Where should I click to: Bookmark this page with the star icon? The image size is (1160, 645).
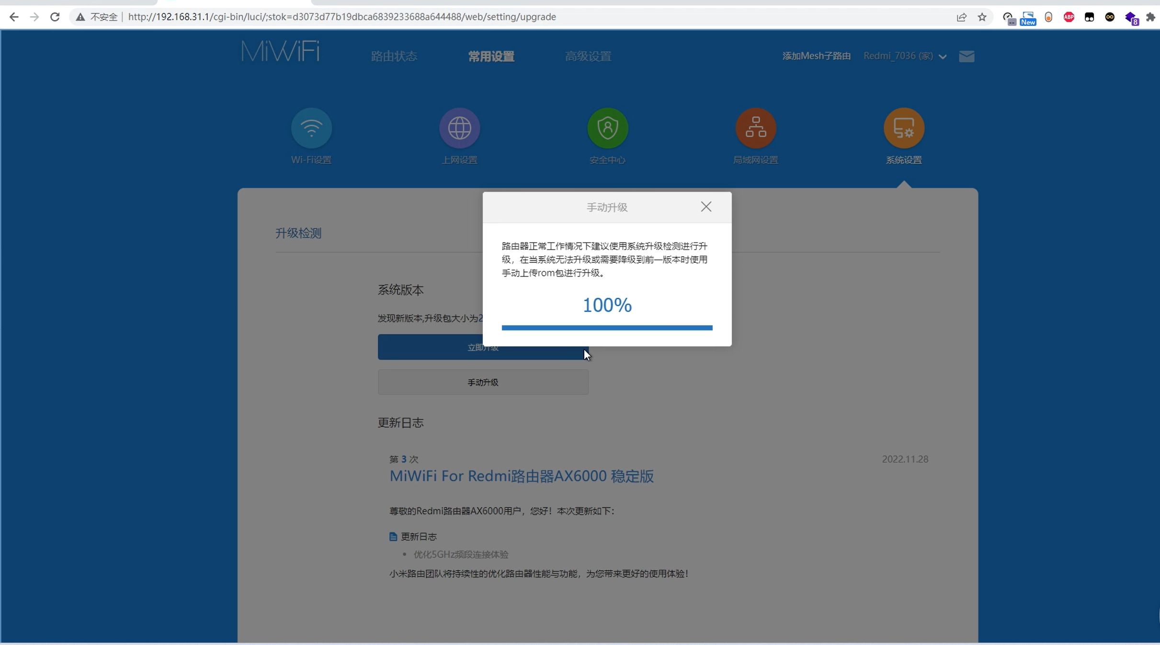pyautogui.click(x=981, y=17)
